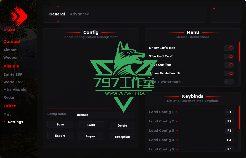Change the F2 keybind for Load Config 2
This screenshot has width=246, height=158.
click(x=229, y=121)
